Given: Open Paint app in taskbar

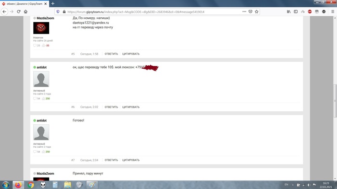Looking at the screenshot, I should [92, 185].
